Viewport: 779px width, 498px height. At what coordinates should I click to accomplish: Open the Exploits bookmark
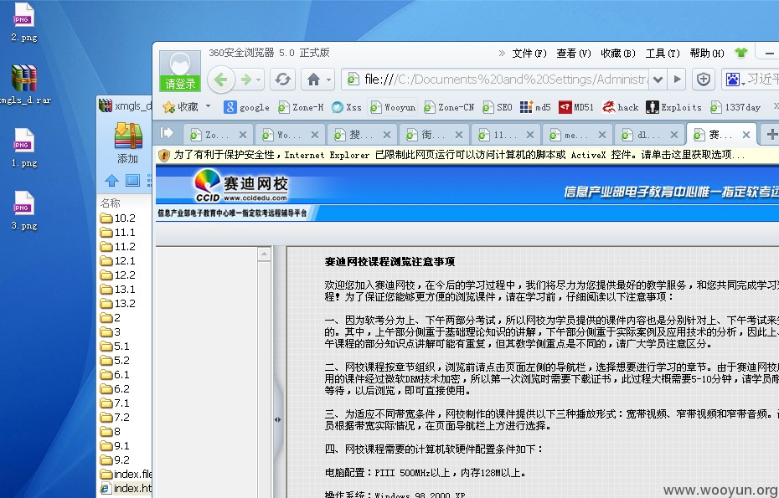[673, 107]
